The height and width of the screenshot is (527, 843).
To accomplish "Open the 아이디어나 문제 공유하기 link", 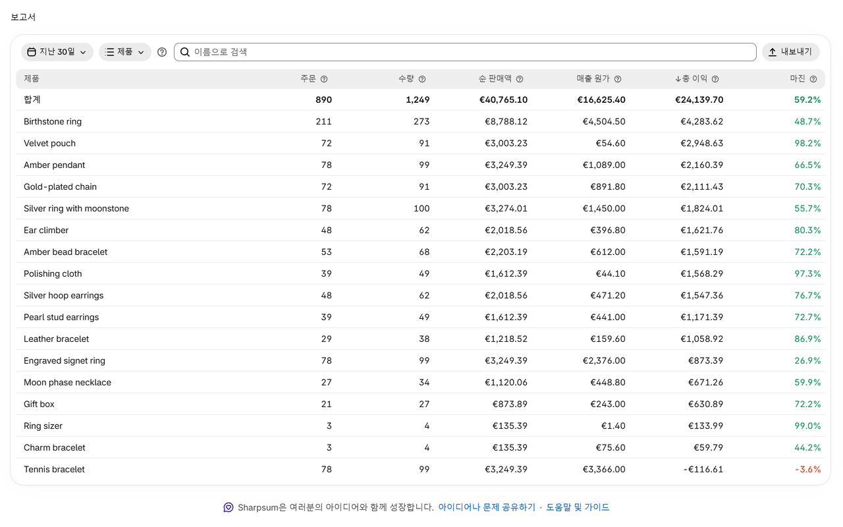I will pyautogui.click(x=487, y=507).
